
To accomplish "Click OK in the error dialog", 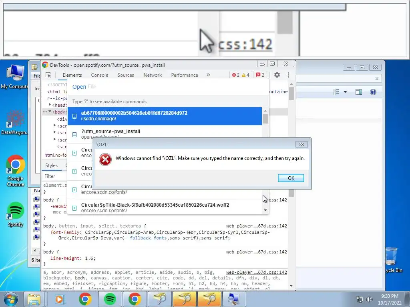I will coord(291,178).
